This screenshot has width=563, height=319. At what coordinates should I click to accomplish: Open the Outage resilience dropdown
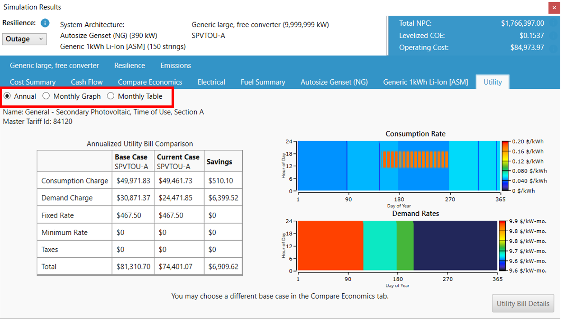24,39
